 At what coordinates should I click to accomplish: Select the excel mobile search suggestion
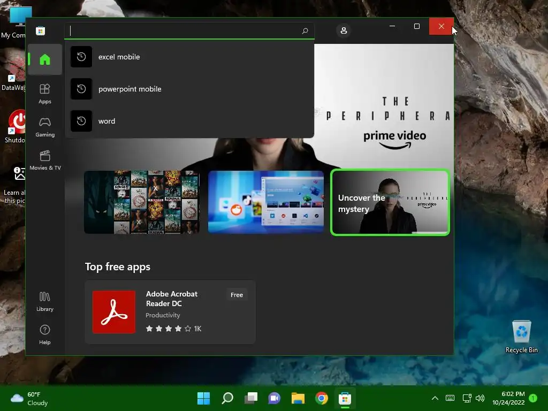(x=189, y=57)
